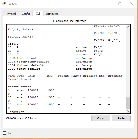
Task: Click the 'BridgeNo' column header
Action: (90, 76)
